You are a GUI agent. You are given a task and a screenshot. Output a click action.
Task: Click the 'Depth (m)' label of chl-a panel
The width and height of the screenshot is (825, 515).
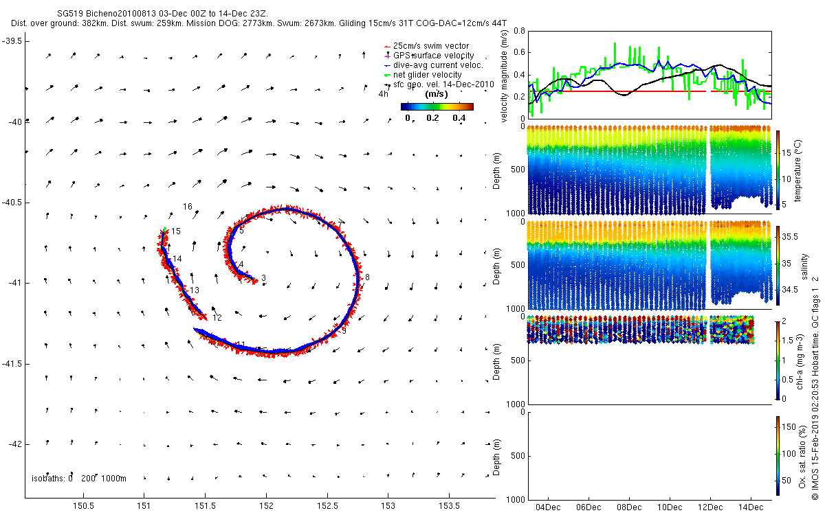click(x=498, y=360)
